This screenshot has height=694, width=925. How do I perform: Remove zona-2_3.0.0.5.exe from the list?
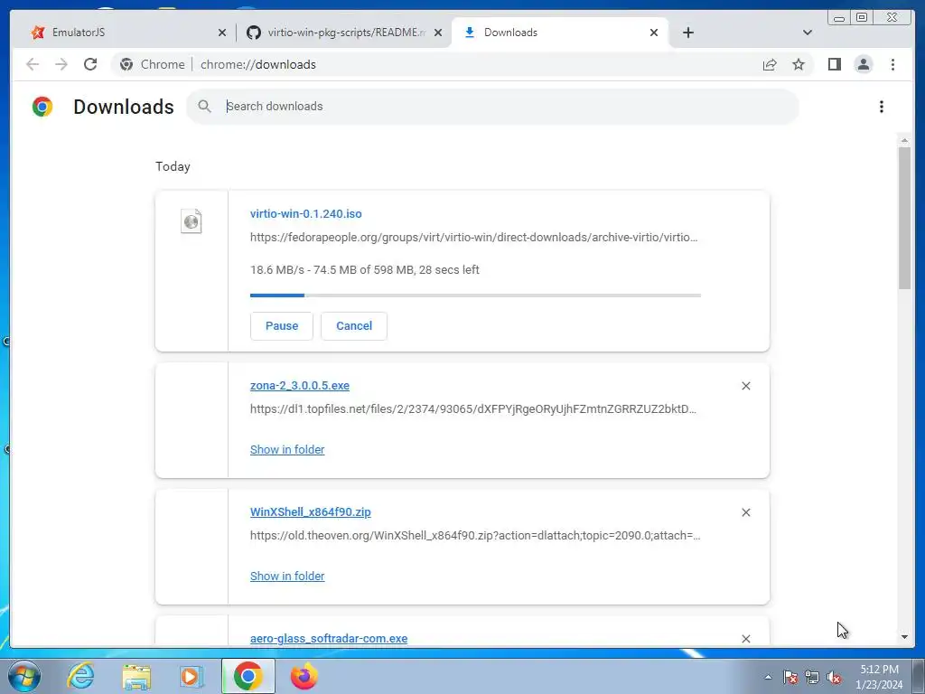[745, 386]
